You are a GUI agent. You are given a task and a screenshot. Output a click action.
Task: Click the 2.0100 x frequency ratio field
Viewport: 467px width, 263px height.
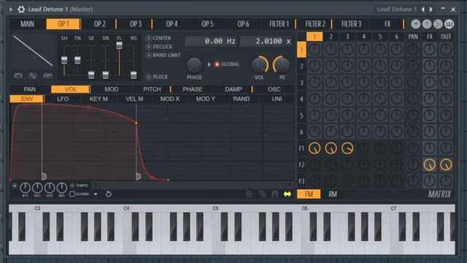[266, 41]
